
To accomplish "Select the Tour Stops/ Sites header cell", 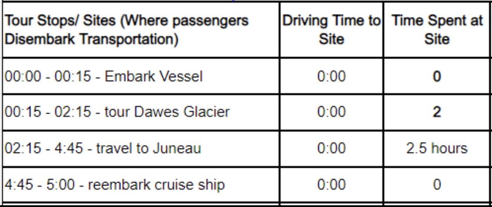I will click(141, 30).
